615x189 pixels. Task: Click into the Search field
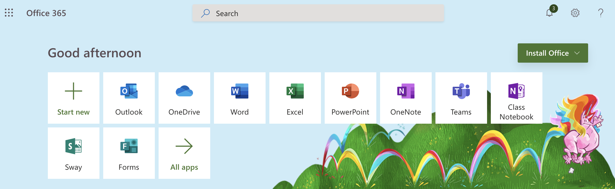318,13
